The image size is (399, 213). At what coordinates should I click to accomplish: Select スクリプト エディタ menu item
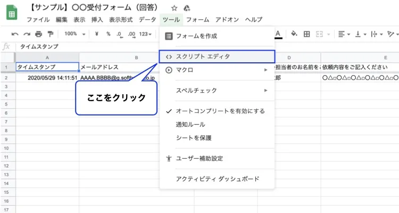pos(217,56)
